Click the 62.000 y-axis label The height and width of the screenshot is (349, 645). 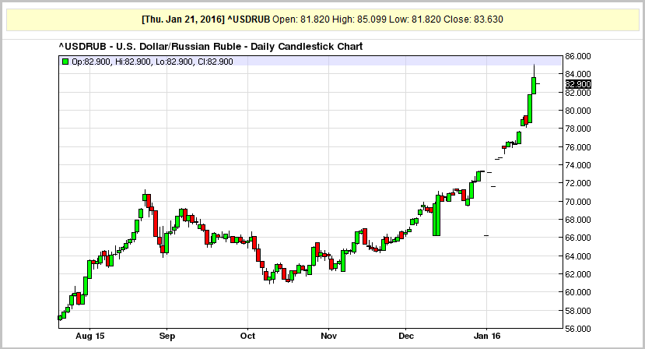[x=578, y=274]
